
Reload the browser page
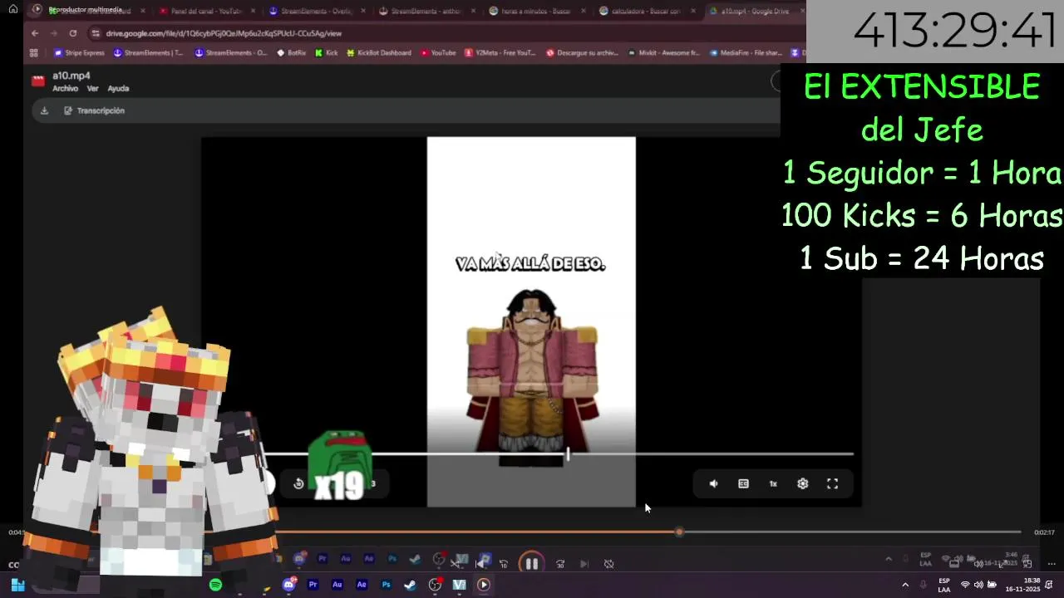pyautogui.click(x=73, y=33)
